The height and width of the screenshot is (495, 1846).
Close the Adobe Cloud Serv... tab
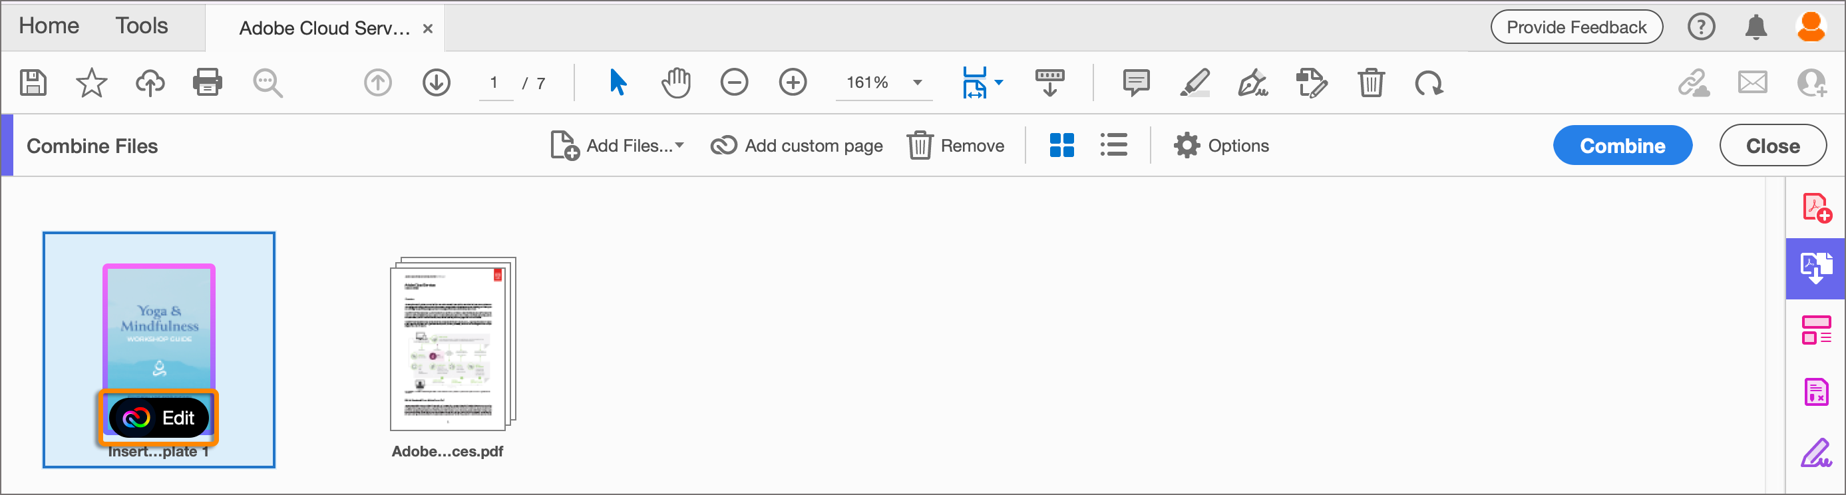pyautogui.click(x=428, y=29)
